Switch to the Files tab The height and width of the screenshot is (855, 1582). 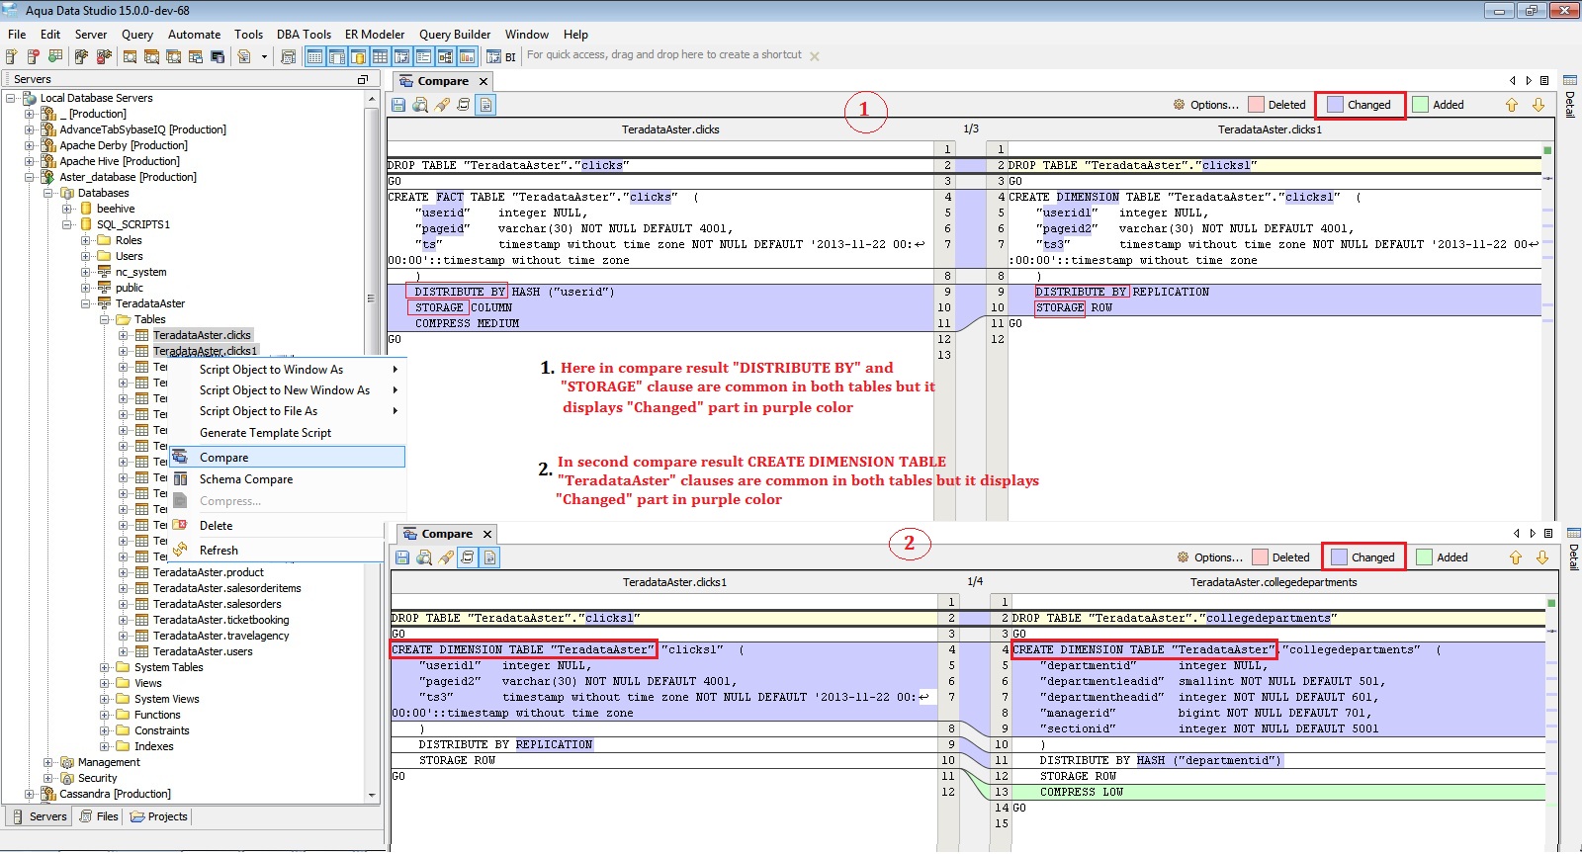pyautogui.click(x=99, y=816)
